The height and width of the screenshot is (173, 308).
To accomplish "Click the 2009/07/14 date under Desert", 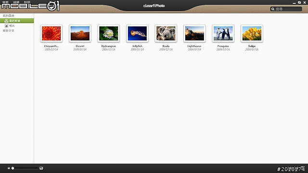I will click(x=80, y=49).
